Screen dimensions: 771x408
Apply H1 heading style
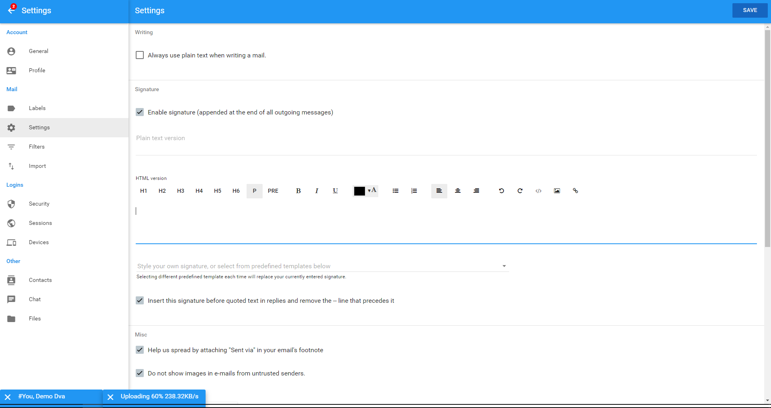click(x=143, y=191)
